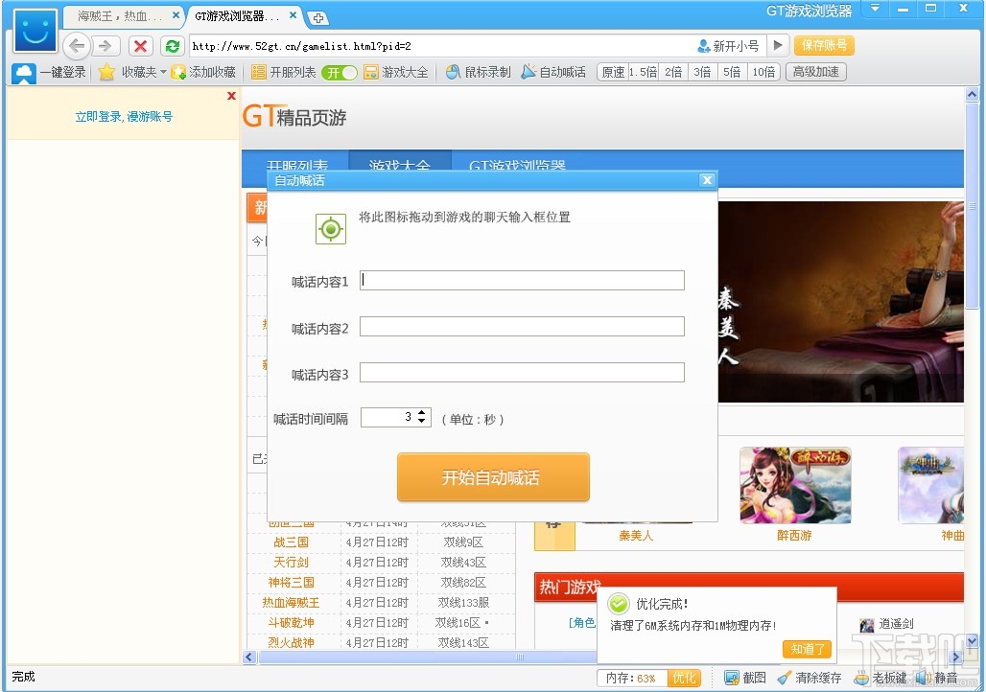Click the 开服列表 page tab
This screenshot has width=986, height=692.
[296, 165]
